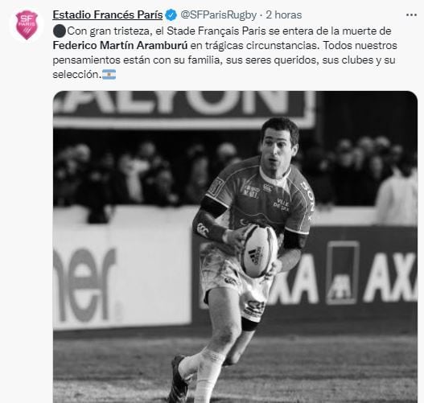Click the CALYON banner at photo top

tap(184, 108)
